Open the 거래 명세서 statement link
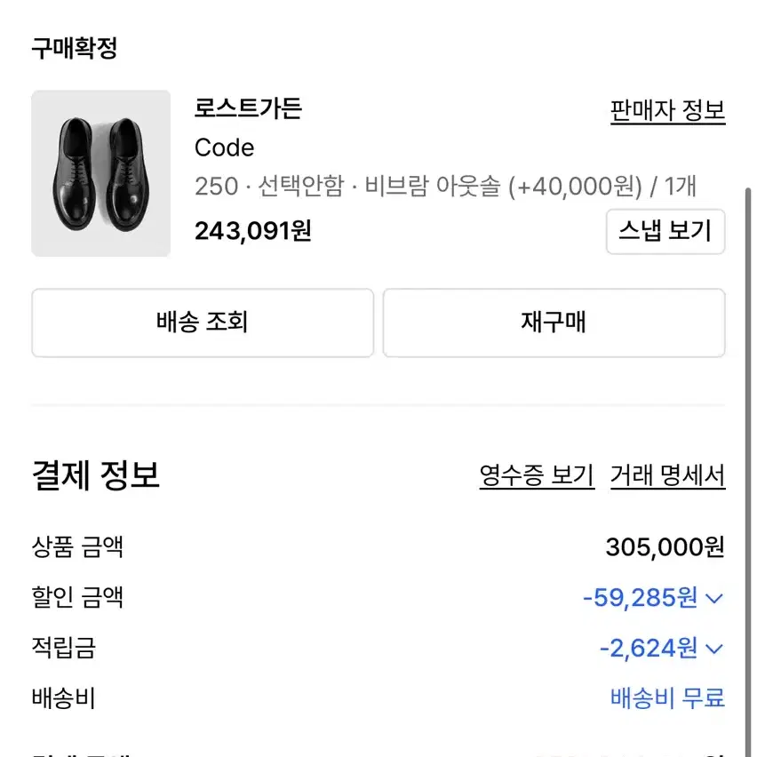The height and width of the screenshot is (757, 757). [667, 475]
